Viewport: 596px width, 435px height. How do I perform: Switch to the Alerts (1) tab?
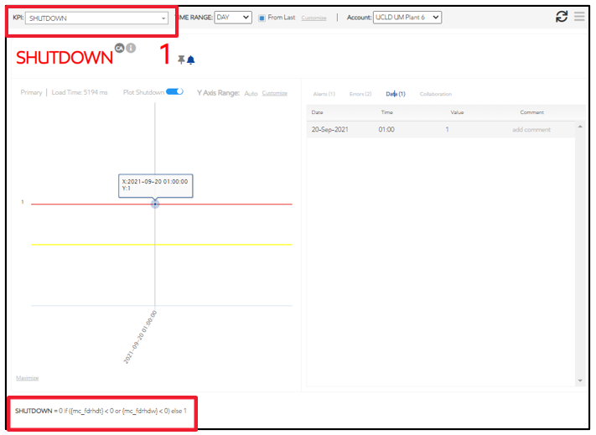(x=324, y=94)
